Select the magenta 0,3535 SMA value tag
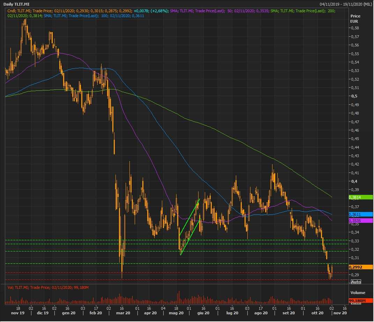 pyautogui.click(x=360, y=221)
